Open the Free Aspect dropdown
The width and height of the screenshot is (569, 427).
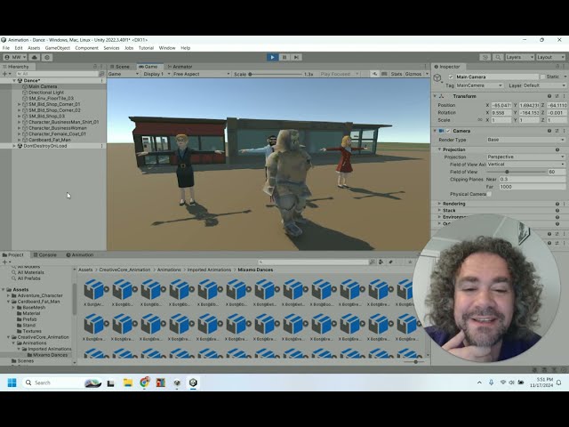[x=201, y=74]
